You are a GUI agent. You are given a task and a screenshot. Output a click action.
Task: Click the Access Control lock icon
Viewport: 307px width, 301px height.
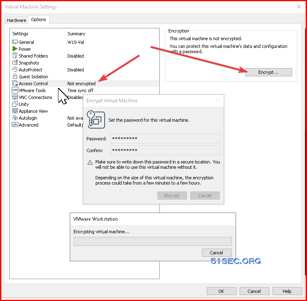click(x=15, y=84)
